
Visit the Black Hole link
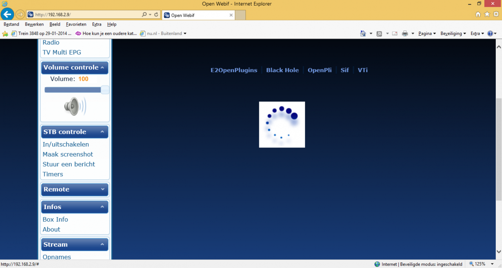click(x=282, y=70)
